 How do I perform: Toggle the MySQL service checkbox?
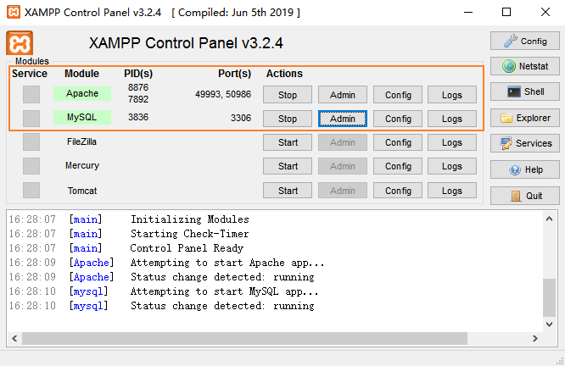pos(31,118)
